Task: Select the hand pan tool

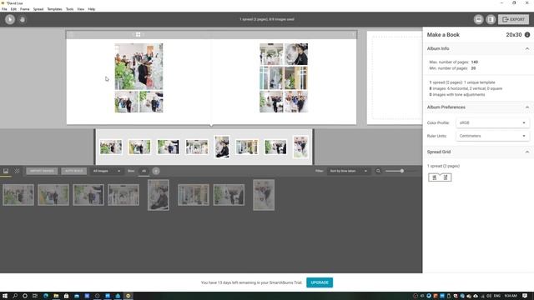Action: 23,19
